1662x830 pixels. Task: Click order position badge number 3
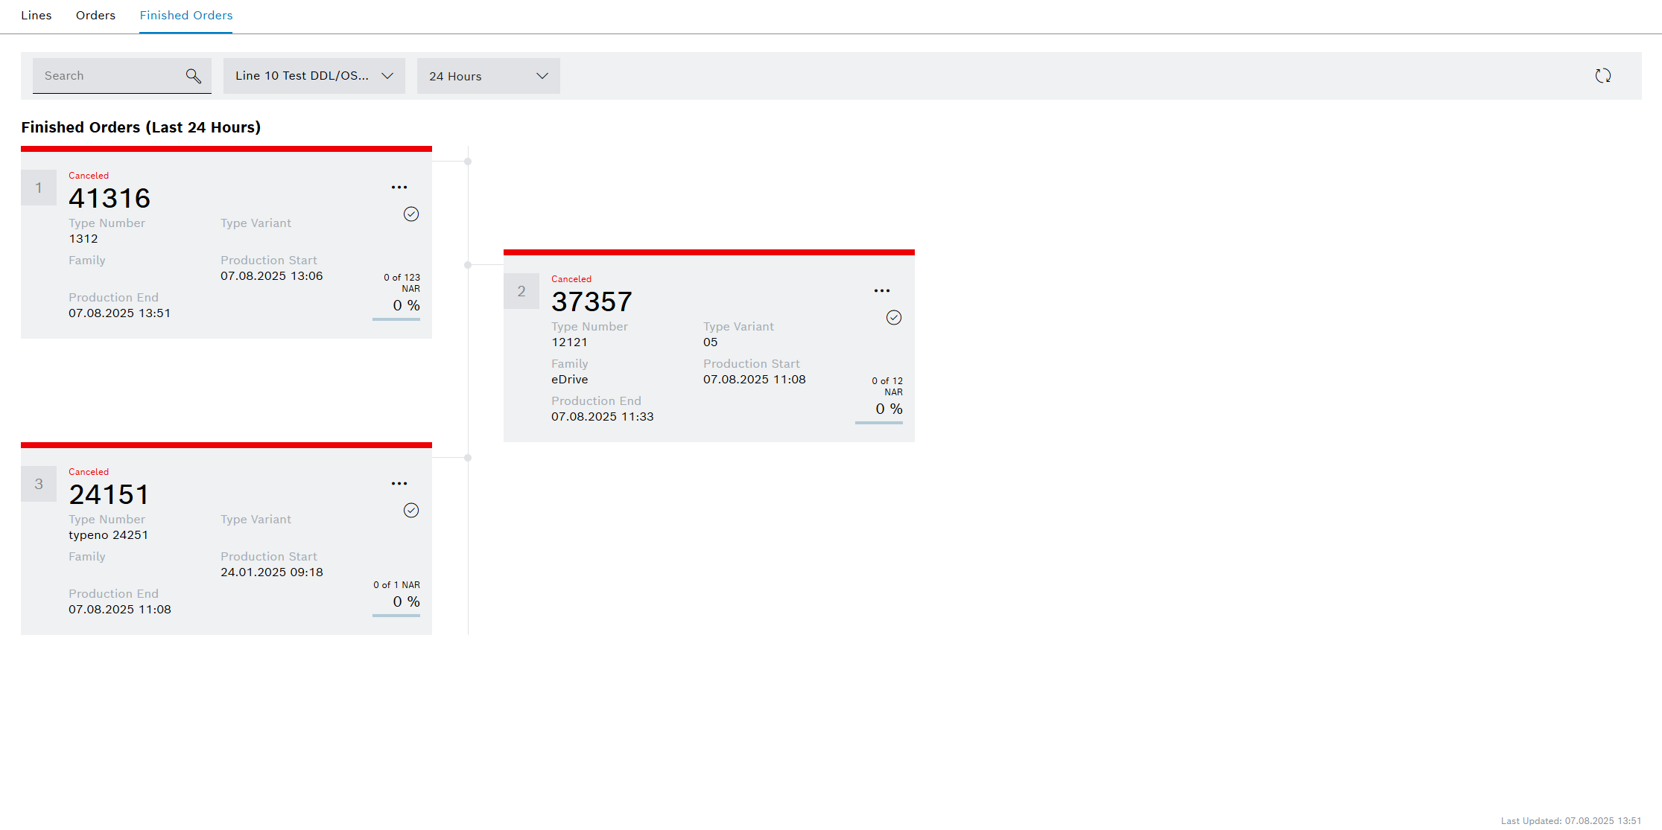(x=39, y=484)
